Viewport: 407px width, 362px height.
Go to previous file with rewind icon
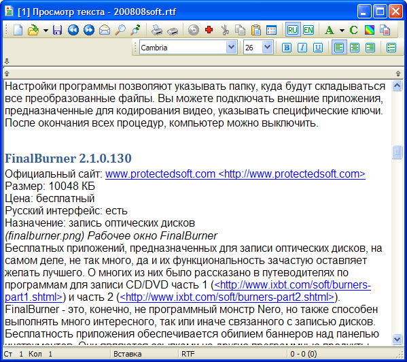(x=73, y=30)
